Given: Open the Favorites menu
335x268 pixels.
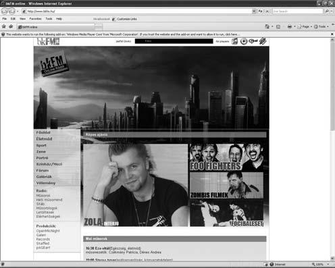Looking at the screenshot, I should [35, 19].
